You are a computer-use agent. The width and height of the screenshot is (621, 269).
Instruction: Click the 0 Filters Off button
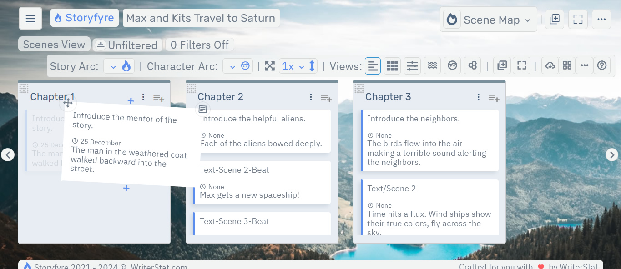(x=200, y=45)
